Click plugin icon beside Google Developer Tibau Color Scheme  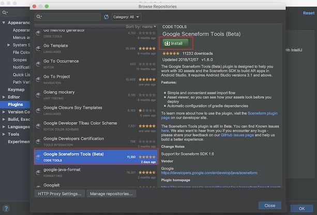click(x=38, y=126)
